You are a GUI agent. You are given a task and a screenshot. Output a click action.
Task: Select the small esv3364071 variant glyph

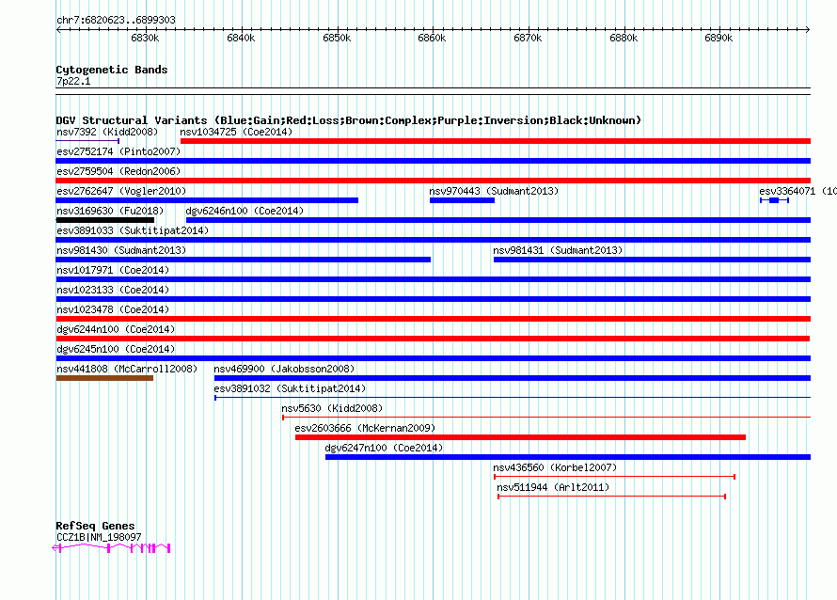pyautogui.click(x=774, y=200)
